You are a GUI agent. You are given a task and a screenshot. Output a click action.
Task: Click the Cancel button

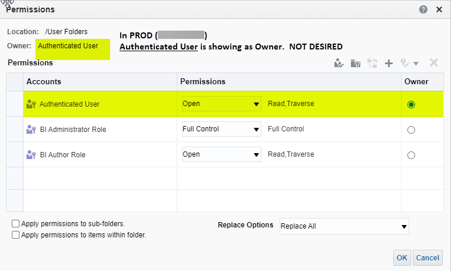point(427,258)
